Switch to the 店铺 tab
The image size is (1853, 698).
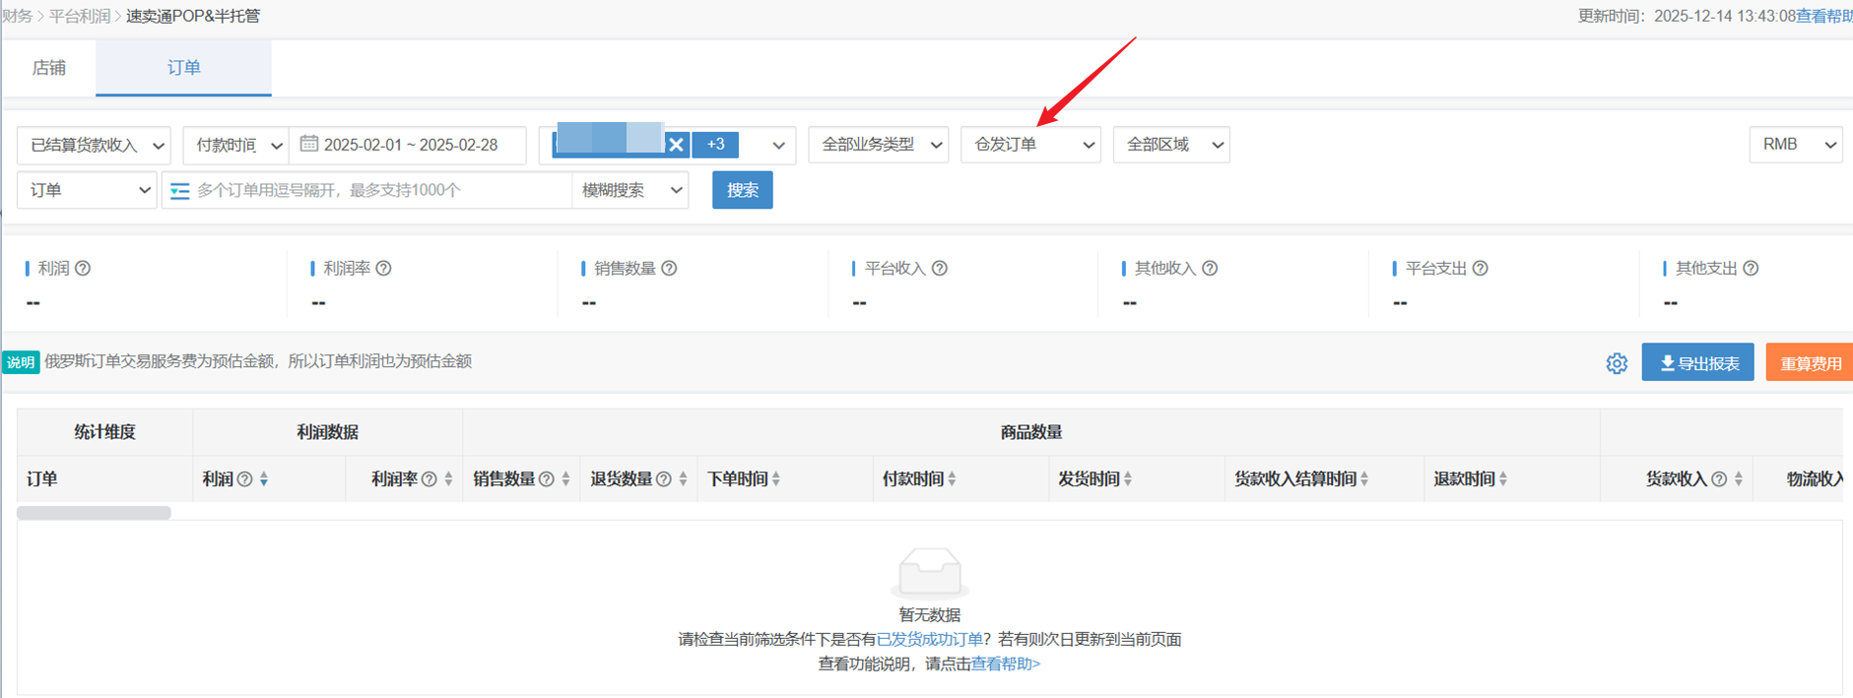coord(48,68)
